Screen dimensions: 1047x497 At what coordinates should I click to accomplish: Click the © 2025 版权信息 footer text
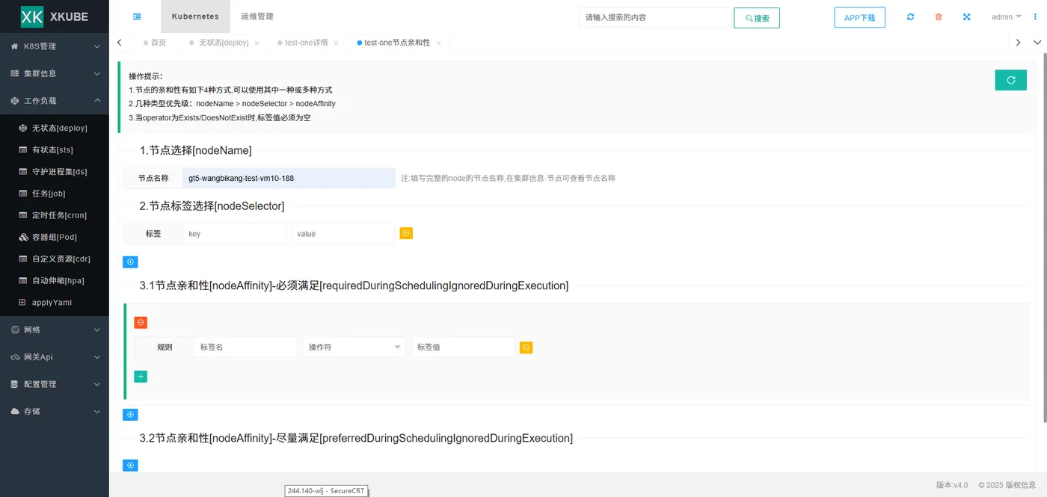pos(1007,485)
